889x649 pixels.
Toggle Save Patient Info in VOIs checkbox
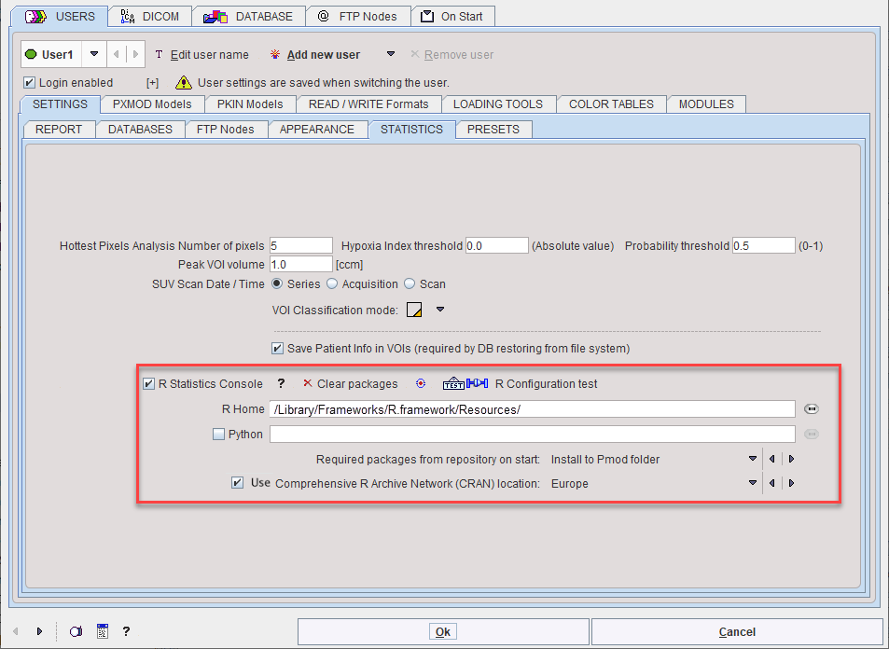(277, 348)
